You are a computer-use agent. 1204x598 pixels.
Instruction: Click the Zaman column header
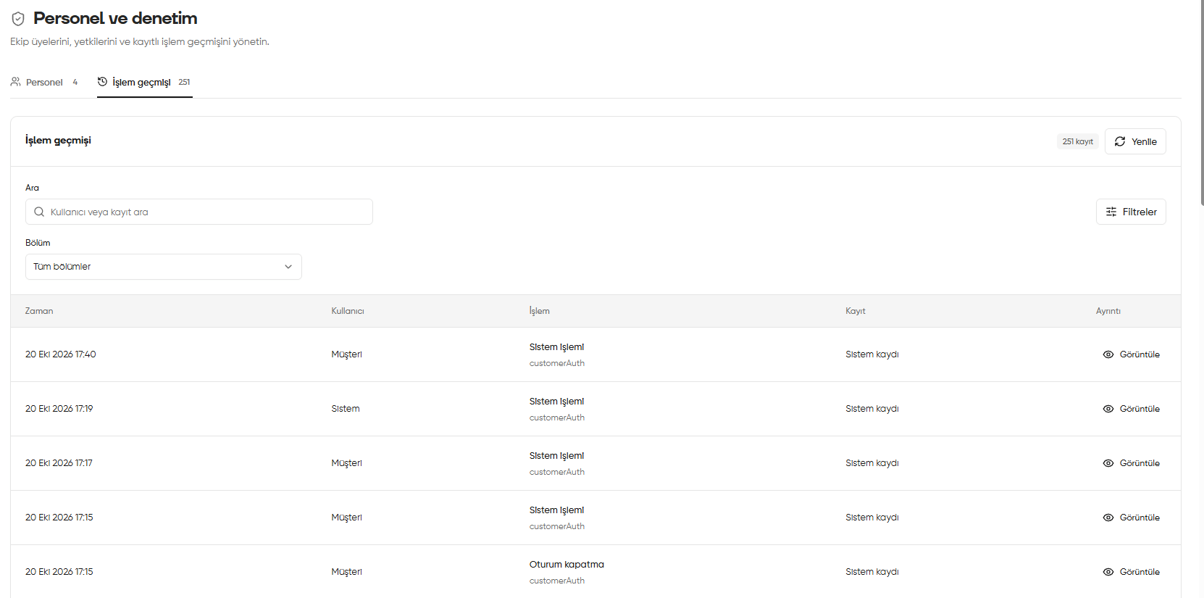39,311
